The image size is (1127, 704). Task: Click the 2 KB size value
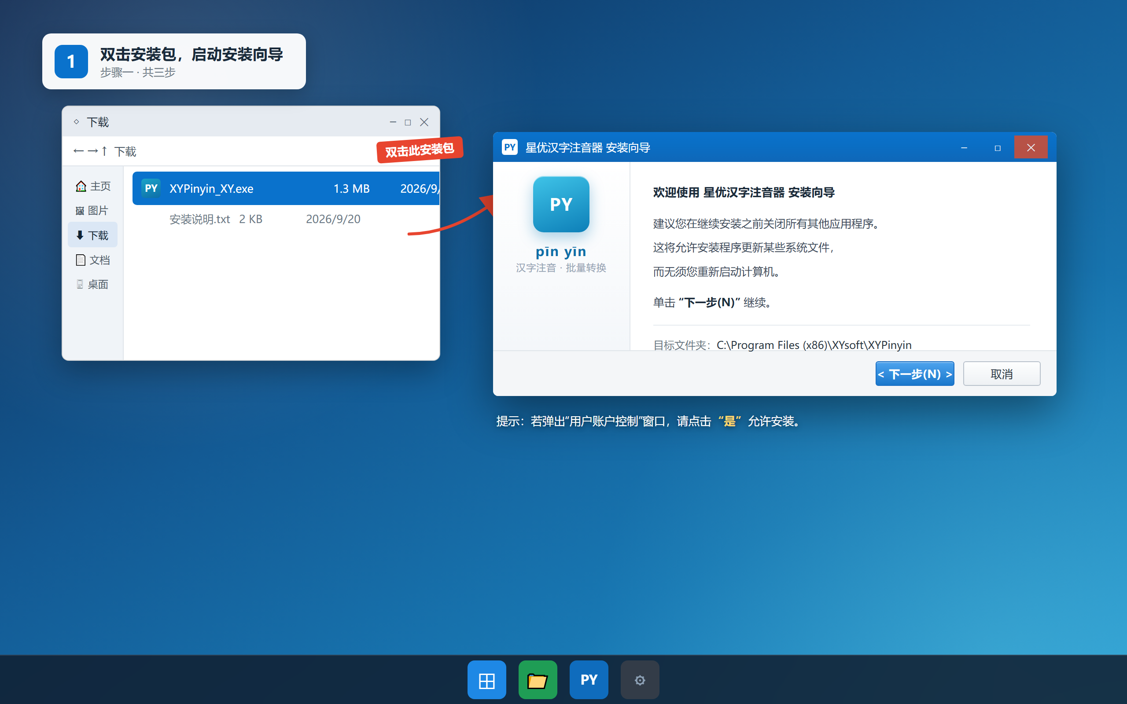(x=250, y=219)
